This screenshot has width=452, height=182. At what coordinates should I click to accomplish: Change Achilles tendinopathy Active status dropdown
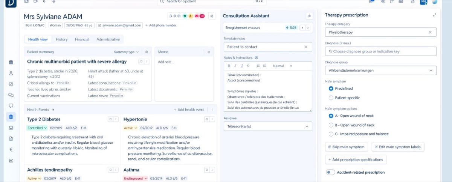click(x=34, y=179)
